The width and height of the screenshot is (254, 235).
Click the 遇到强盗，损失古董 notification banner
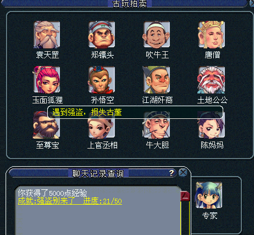coord(135,112)
